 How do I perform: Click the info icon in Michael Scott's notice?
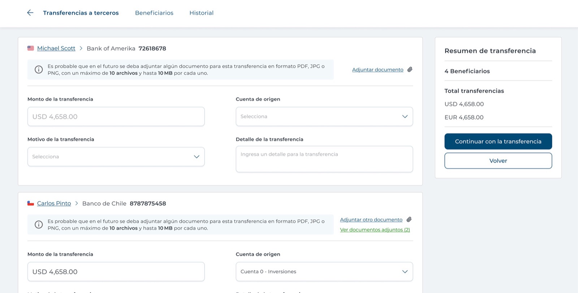(x=39, y=70)
